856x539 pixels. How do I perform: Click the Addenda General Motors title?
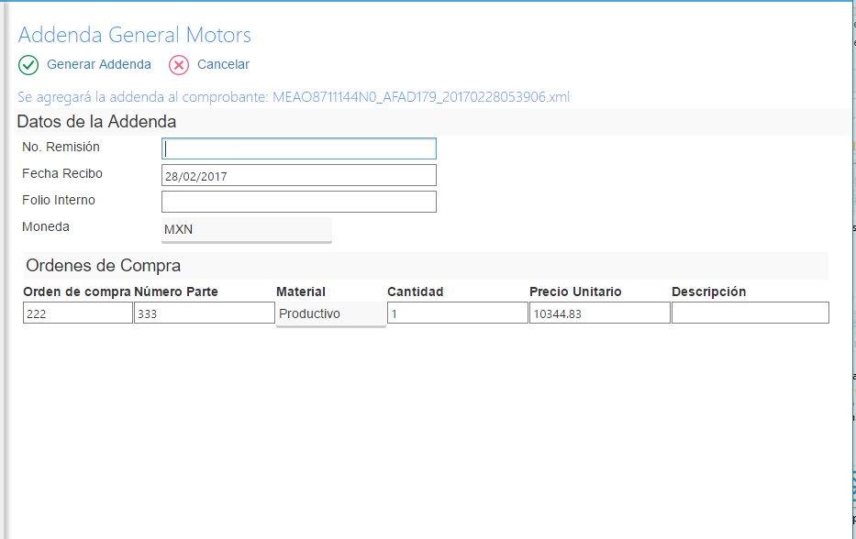135,36
